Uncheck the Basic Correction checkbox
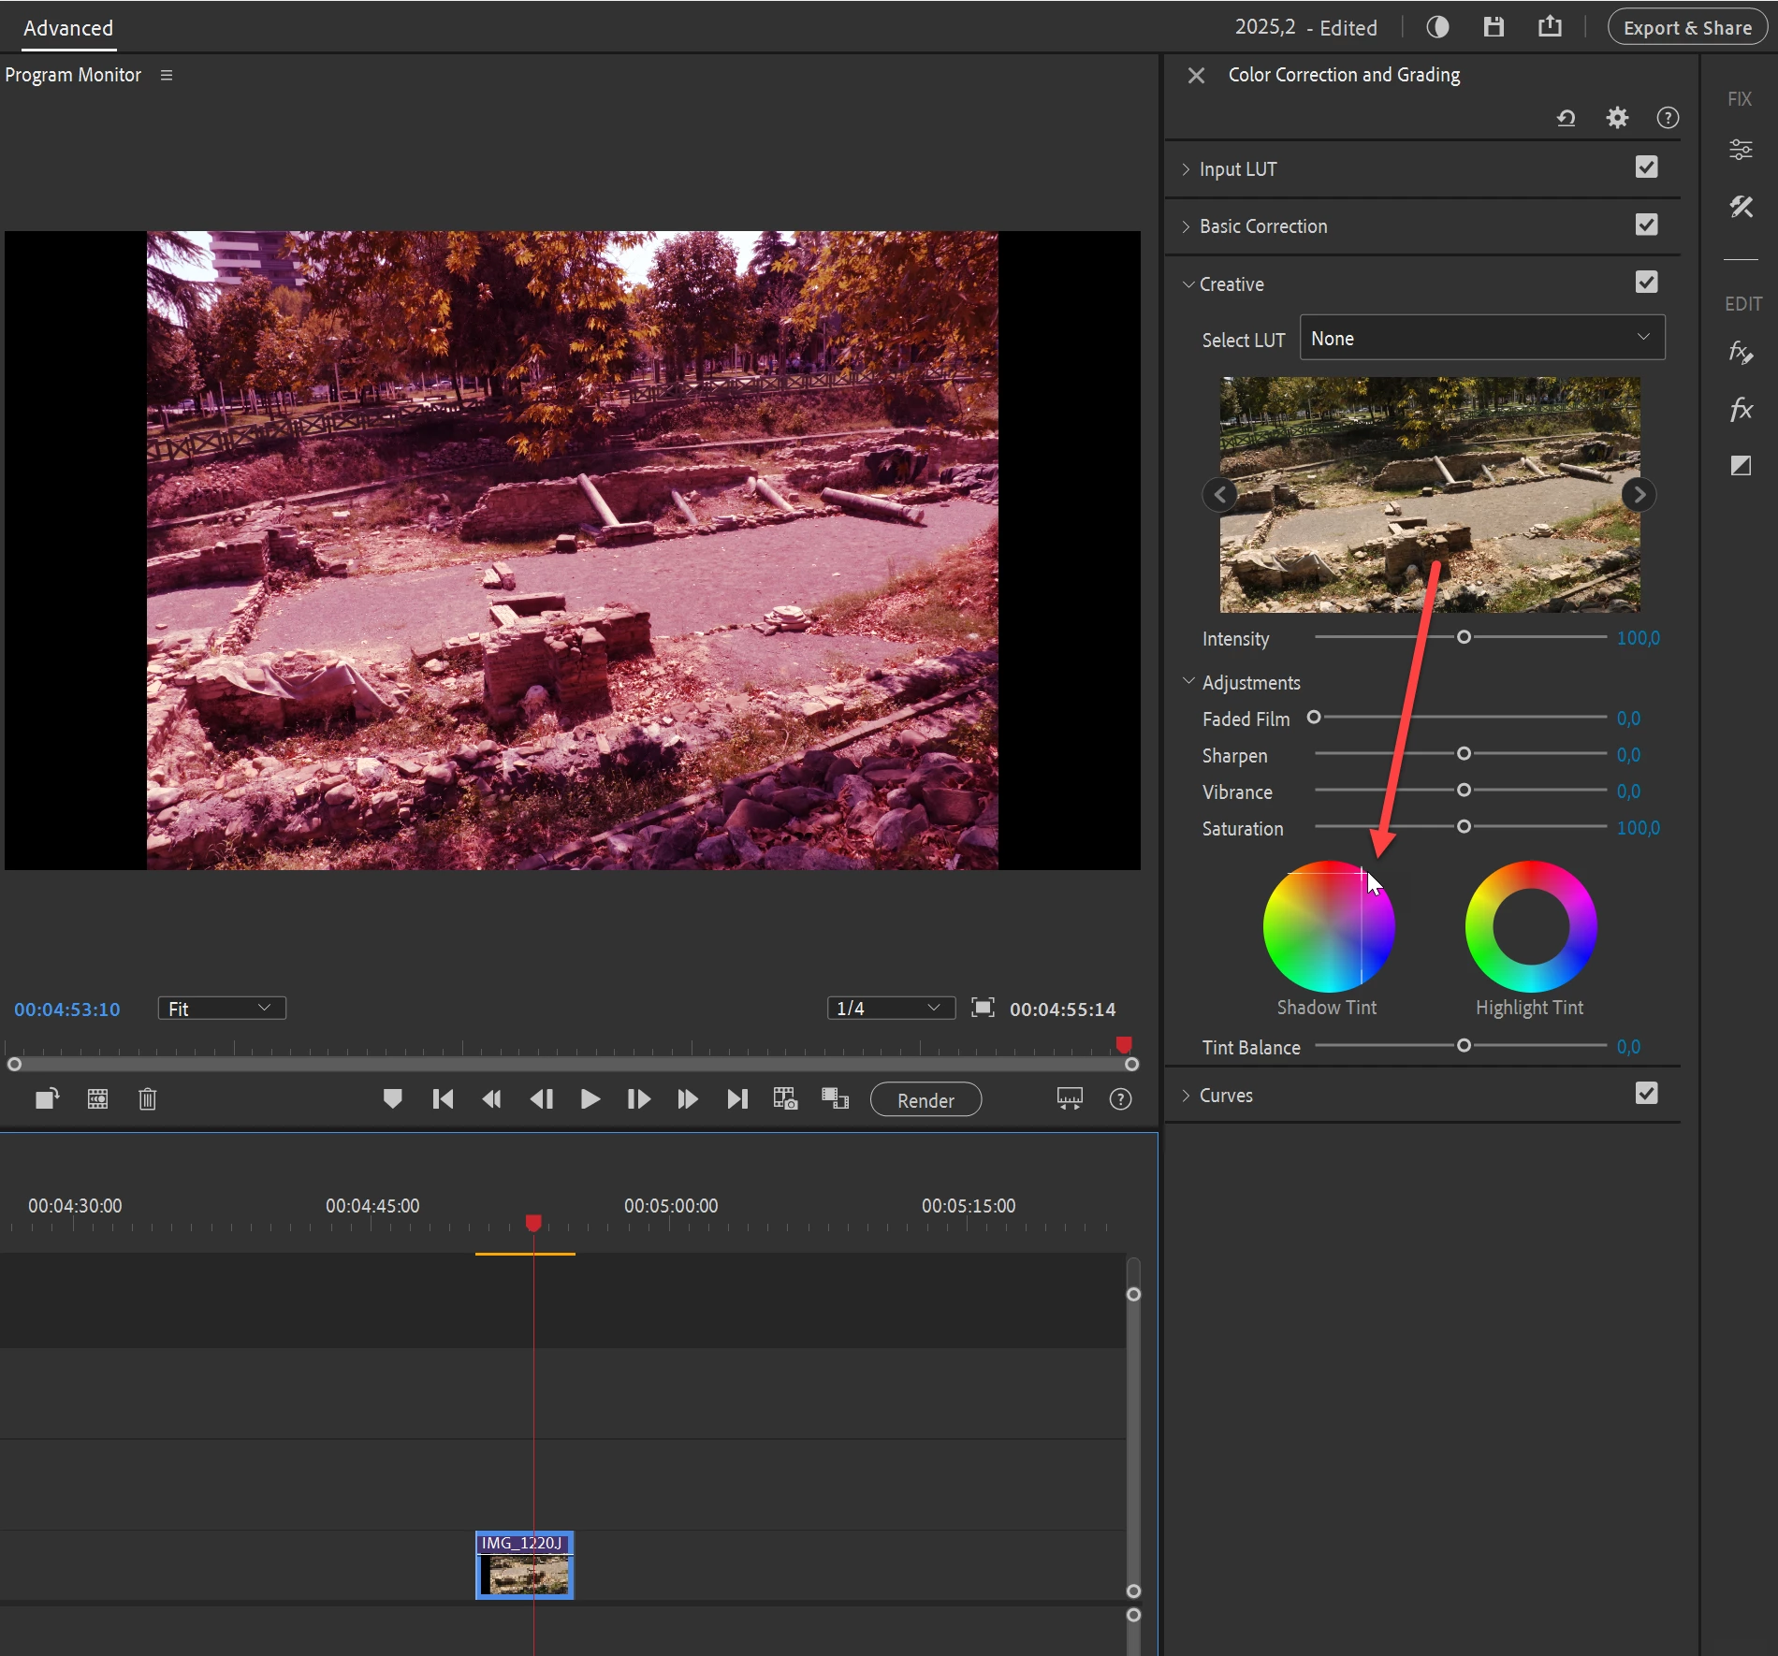Viewport: 1778px width, 1656px height. click(1646, 225)
